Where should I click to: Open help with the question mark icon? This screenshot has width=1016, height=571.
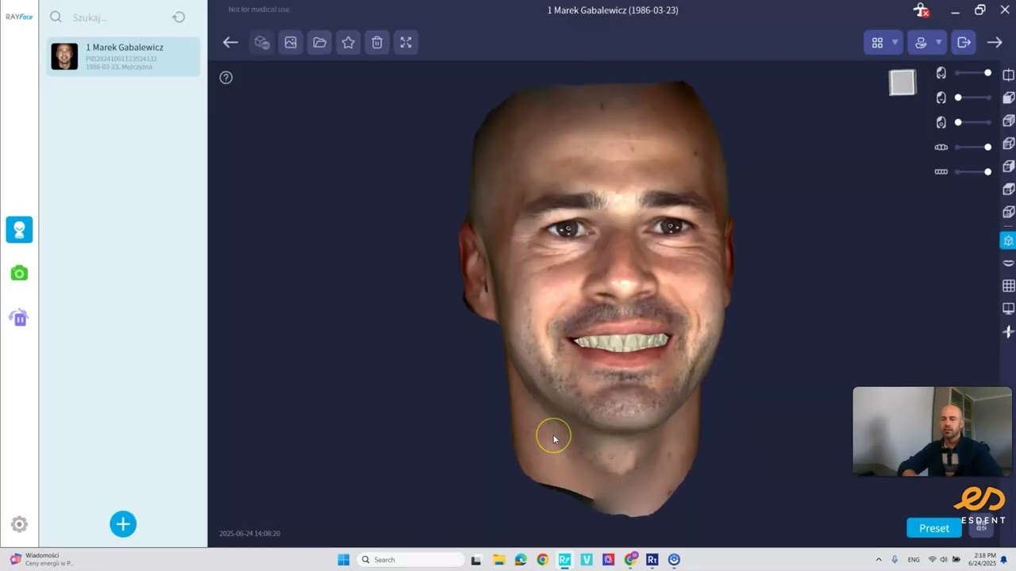pyautogui.click(x=226, y=78)
